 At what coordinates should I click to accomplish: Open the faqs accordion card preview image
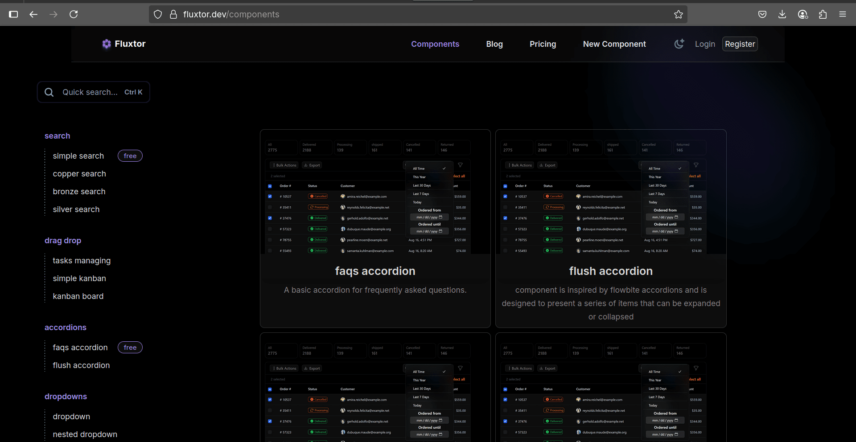click(x=375, y=192)
